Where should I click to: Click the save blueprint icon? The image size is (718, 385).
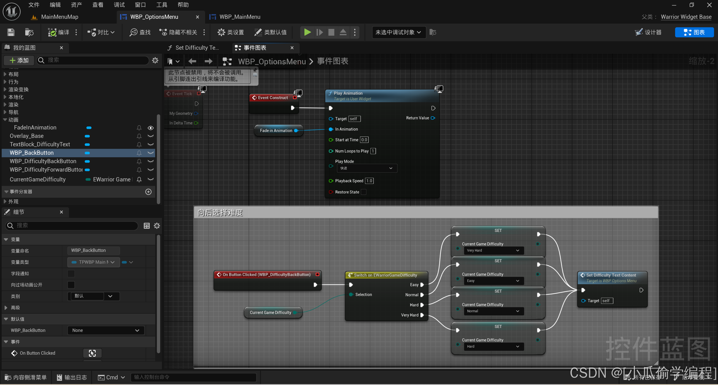11,32
